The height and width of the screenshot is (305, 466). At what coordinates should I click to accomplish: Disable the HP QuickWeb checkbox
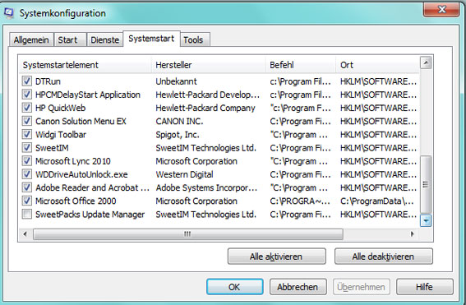[x=27, y=108]
